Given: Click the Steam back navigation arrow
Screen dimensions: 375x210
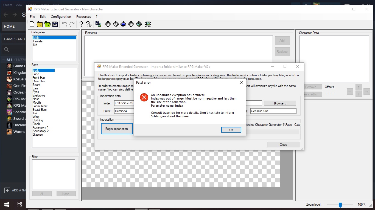Looking at the screenshot, I should 6,14.
